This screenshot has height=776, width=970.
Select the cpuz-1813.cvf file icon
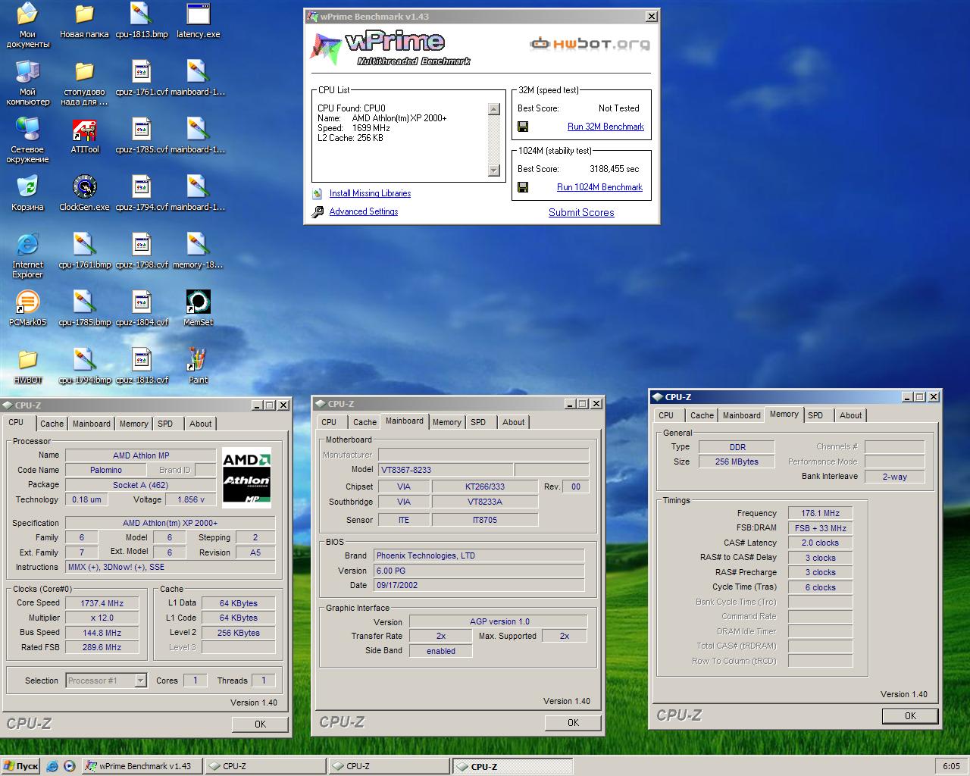pyautogui.click(x=141, y=361)
